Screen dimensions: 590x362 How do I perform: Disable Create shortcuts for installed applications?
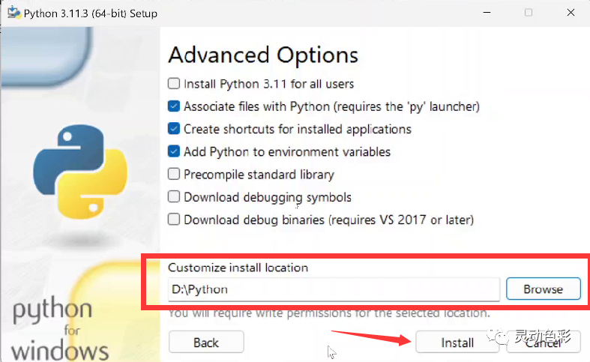tap(174, 129)
